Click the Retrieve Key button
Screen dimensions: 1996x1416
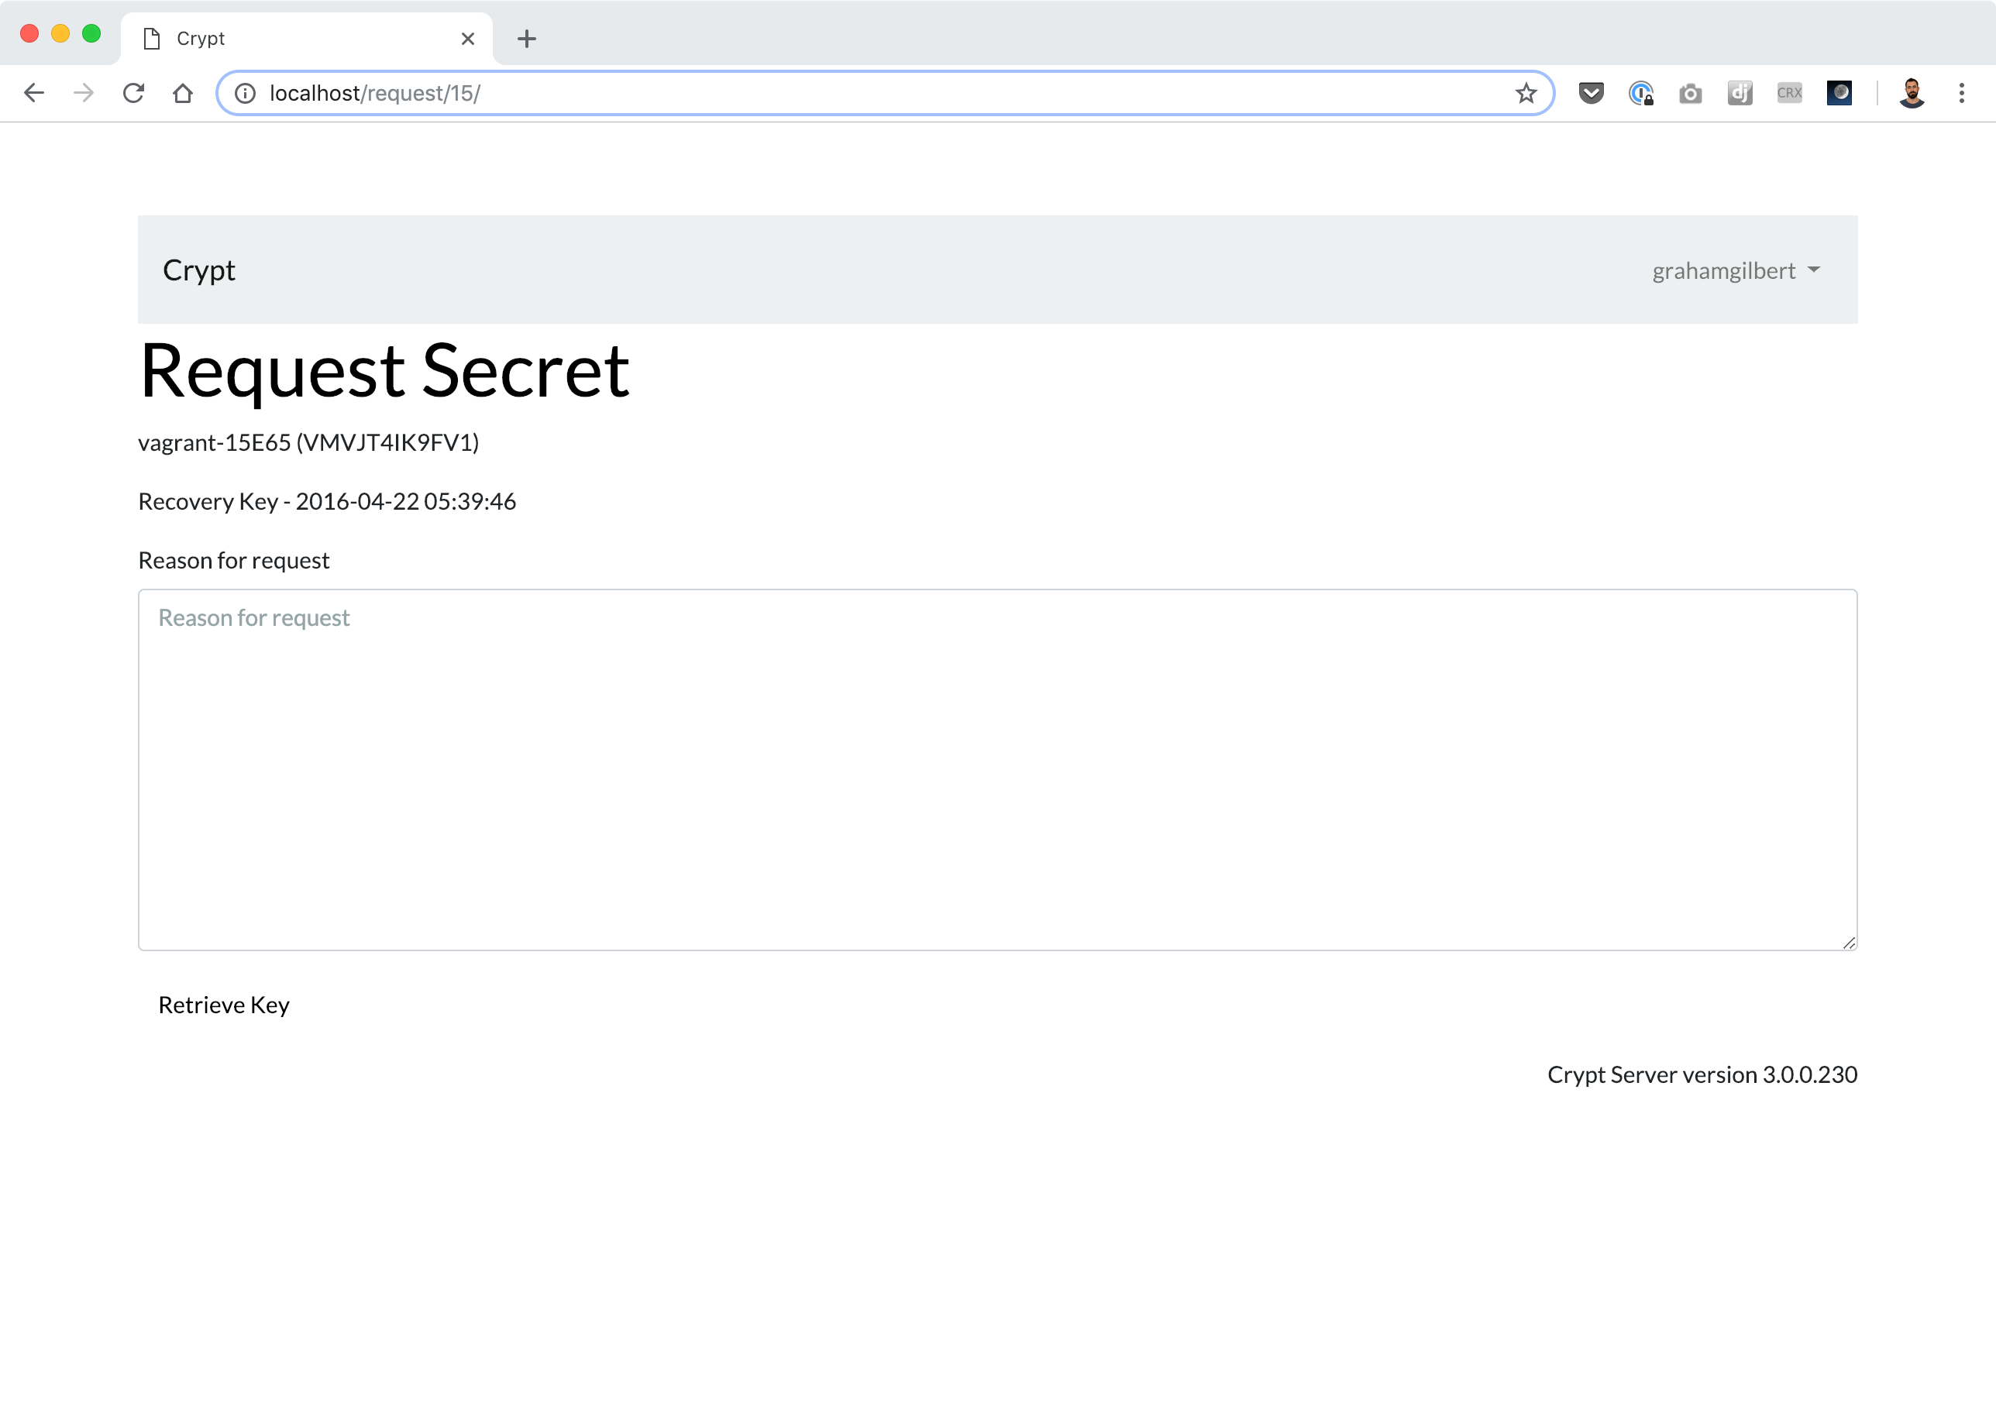tap(224, 1005)
